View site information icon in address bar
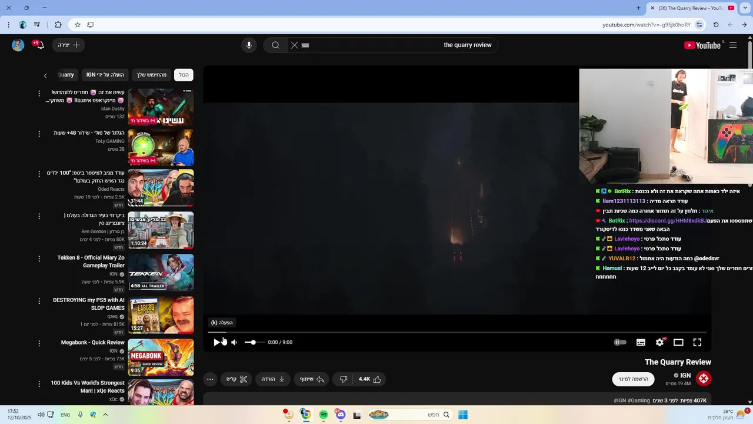The image size is (753, 424). (699, 25)
